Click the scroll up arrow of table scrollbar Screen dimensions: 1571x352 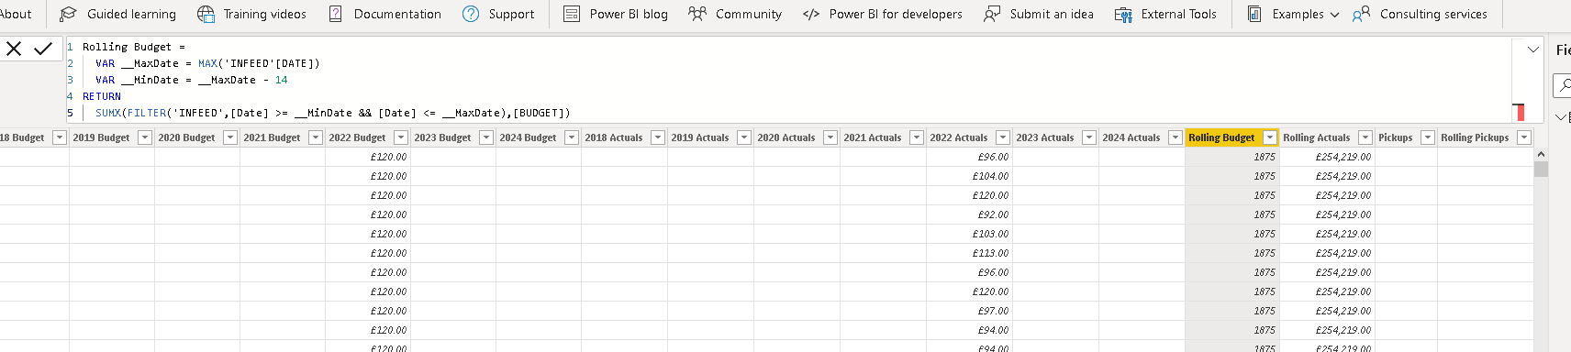click(x=1541, y=154)
